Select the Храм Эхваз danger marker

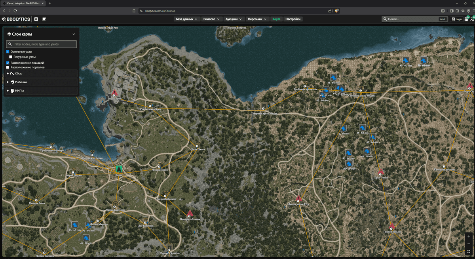click(x=381, y=171)
